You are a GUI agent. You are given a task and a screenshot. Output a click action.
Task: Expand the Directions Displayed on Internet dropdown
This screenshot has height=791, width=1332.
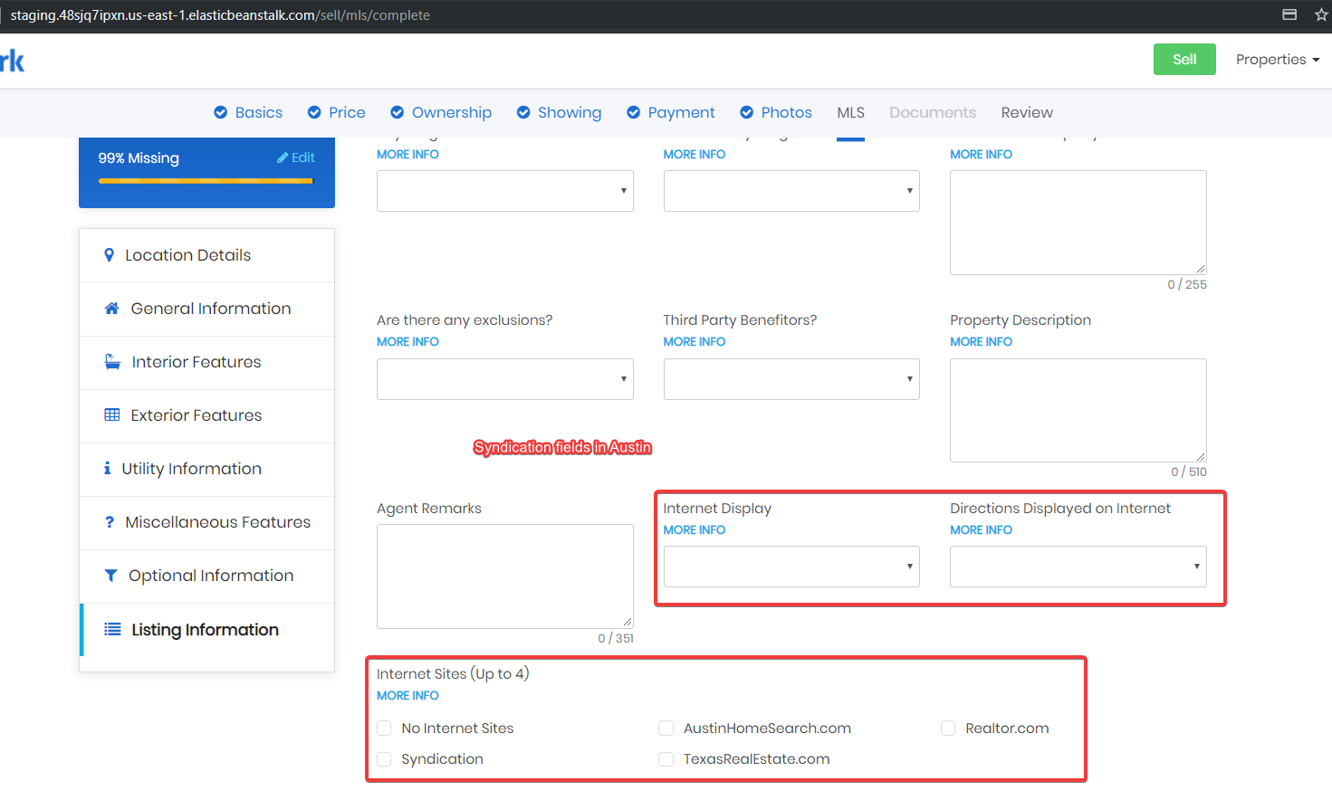[1078, 567]
